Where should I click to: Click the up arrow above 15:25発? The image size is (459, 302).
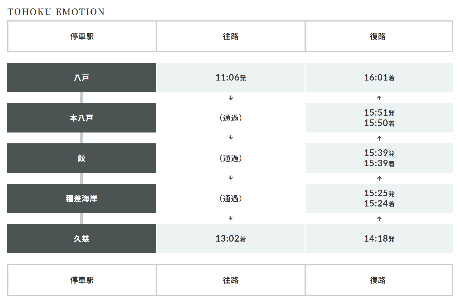[379, 178]
